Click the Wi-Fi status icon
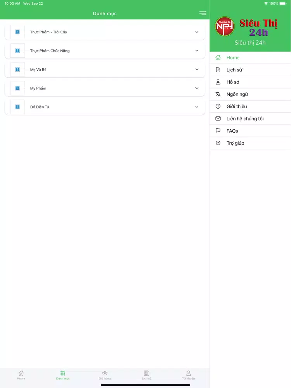The height and width of the screenshot is (388, 291). 266,3
